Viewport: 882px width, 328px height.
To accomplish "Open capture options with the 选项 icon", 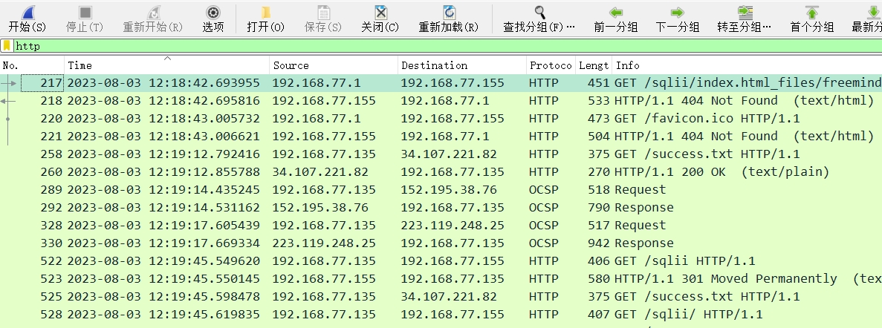I will [x=213, y=13].
